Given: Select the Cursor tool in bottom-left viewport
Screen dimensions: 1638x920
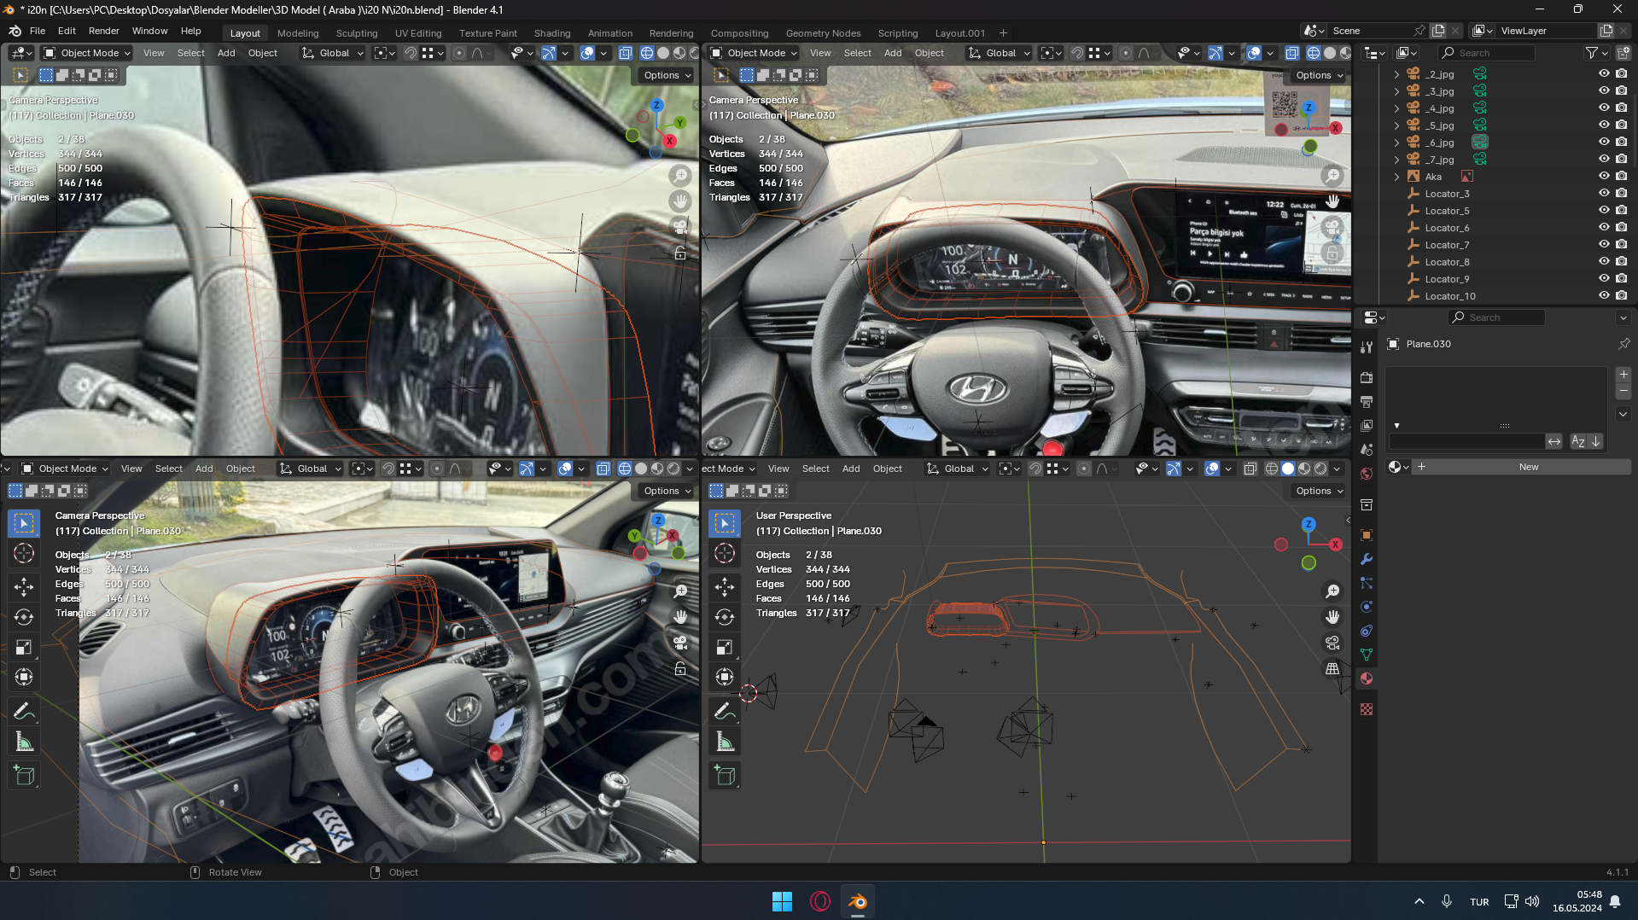Looking at the screenshot, I should pos(24,553).
